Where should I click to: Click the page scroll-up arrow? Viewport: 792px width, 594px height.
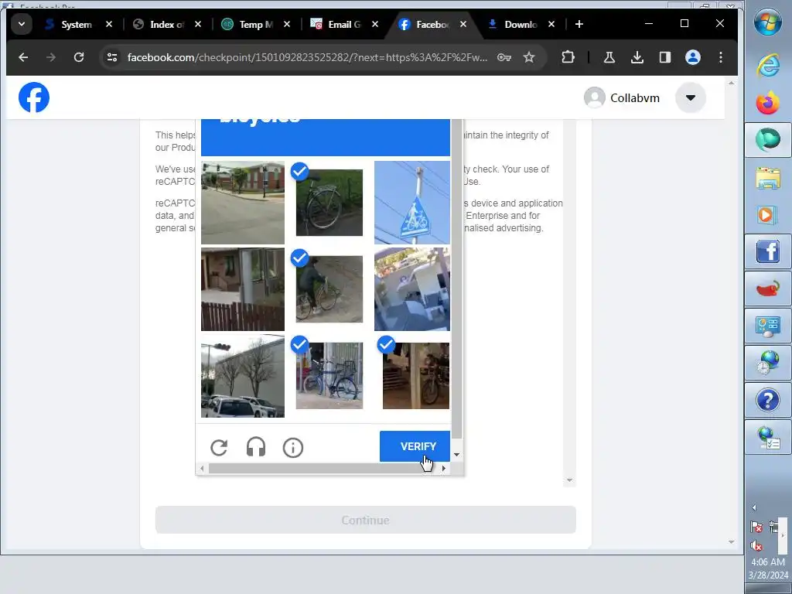click(732, 83)
